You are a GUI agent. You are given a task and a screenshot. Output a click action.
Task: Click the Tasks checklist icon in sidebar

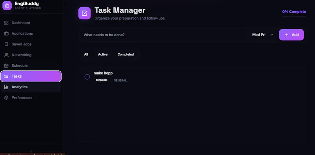6,76
